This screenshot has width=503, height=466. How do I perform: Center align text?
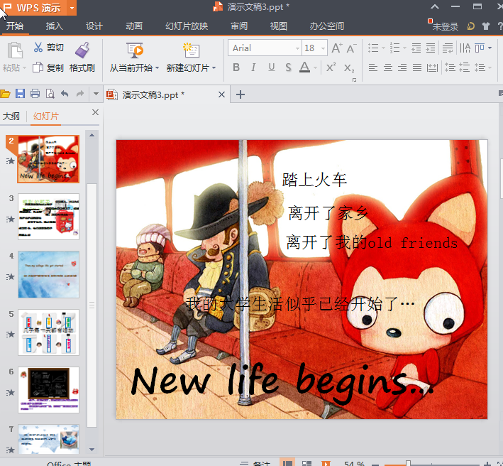coord(388,67)
